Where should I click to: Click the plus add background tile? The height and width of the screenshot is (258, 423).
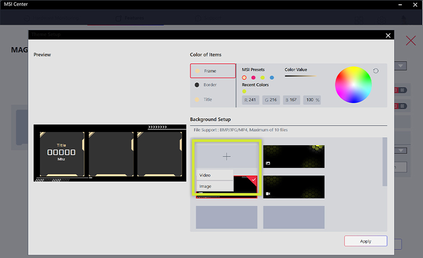[x=226, y=156]
